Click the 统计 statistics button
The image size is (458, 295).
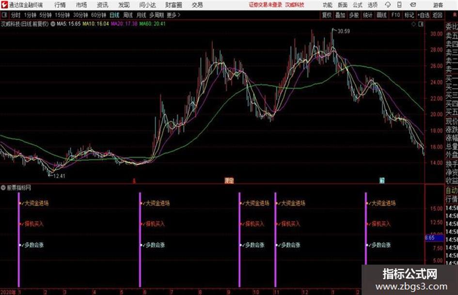[367, 15]
